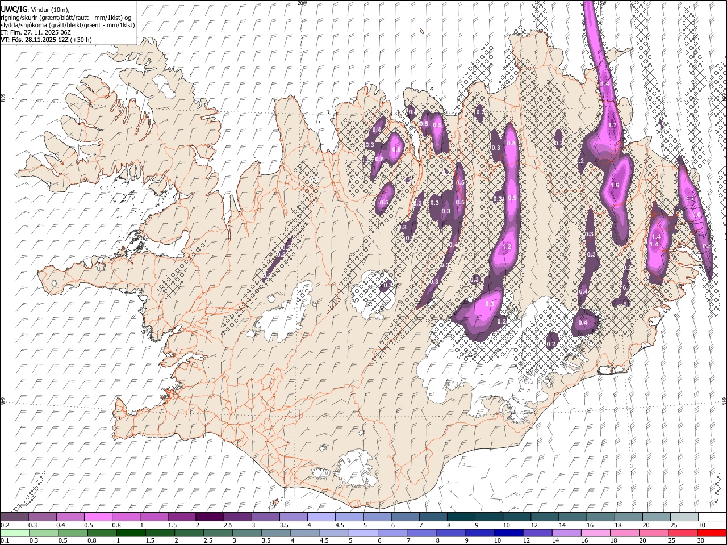Click the '20W' longitude label at top edge

click(302, 3)
